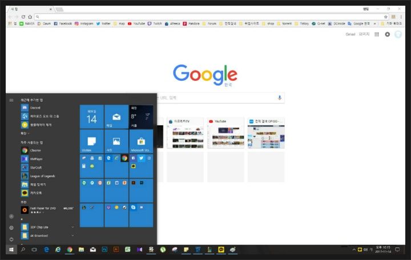
Task: Open Photoshop from the taskbar
Action: coord(104,250)
